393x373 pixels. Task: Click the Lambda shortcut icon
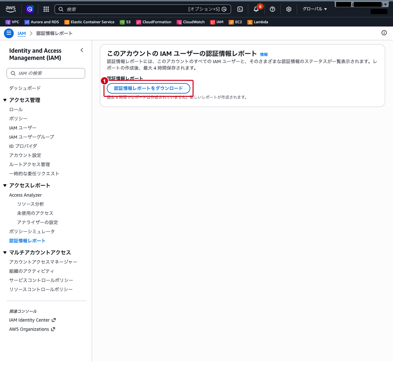point(250,22)
